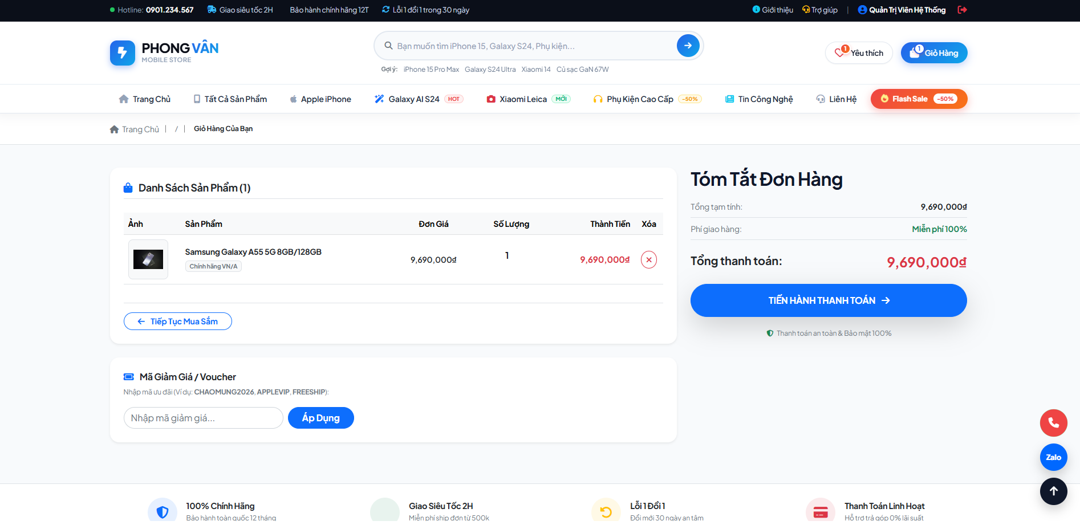
Task: Click Quản Trị Viên Hệ Thống account
Action: (x=902, y=10)
